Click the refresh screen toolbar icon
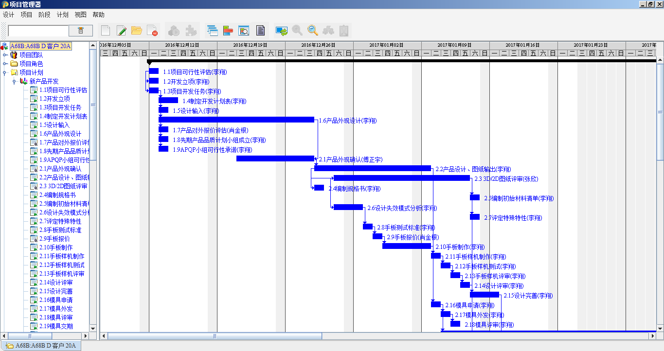 (x=282, y=31)
